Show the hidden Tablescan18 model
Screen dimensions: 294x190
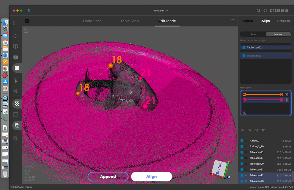click(246, 152)
